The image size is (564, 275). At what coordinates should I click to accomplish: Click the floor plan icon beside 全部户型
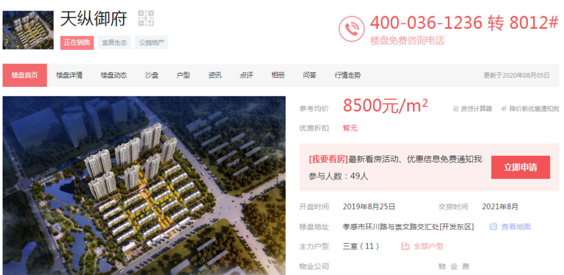[x=405, y=246]
